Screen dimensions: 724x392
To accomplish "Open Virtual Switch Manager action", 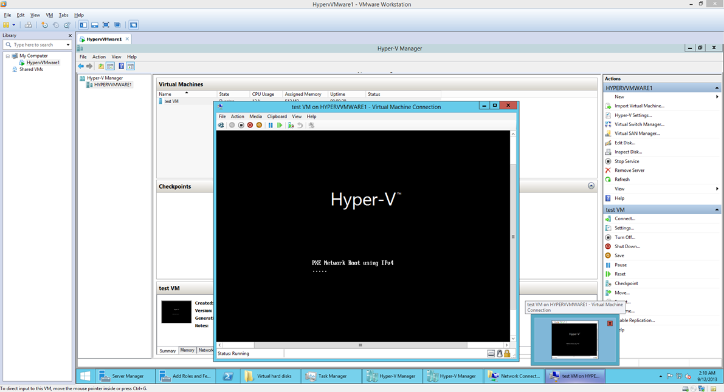I will pyautogui.click(x=640, y=124).
